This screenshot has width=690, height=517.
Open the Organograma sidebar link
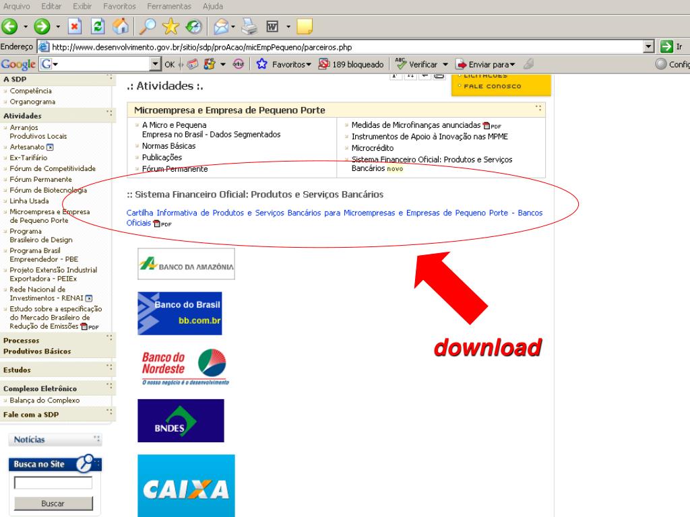(32, 102)
